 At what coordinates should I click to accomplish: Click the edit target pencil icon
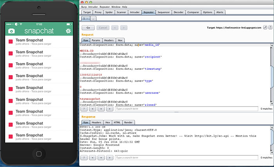click(x=265, y=27)
